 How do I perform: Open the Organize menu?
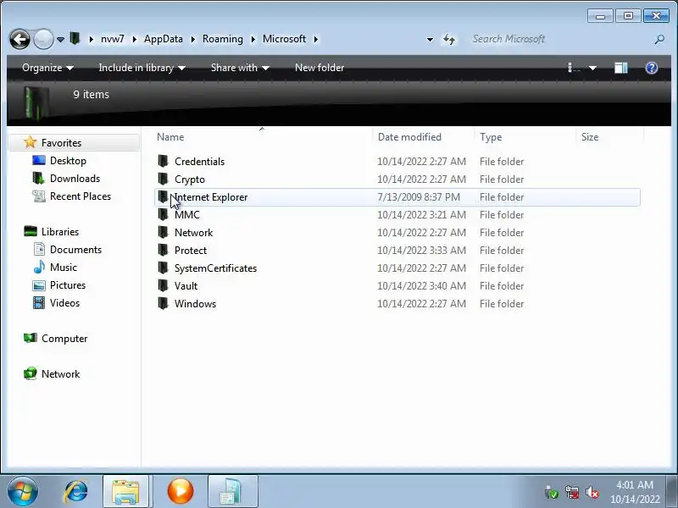47,68
